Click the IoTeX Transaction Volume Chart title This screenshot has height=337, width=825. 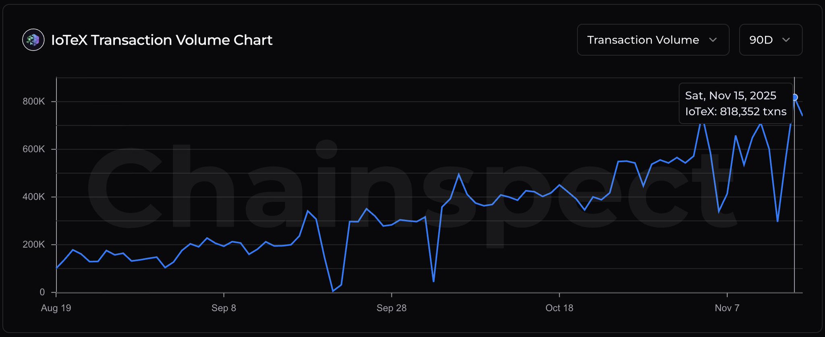(x=162, y=40)
